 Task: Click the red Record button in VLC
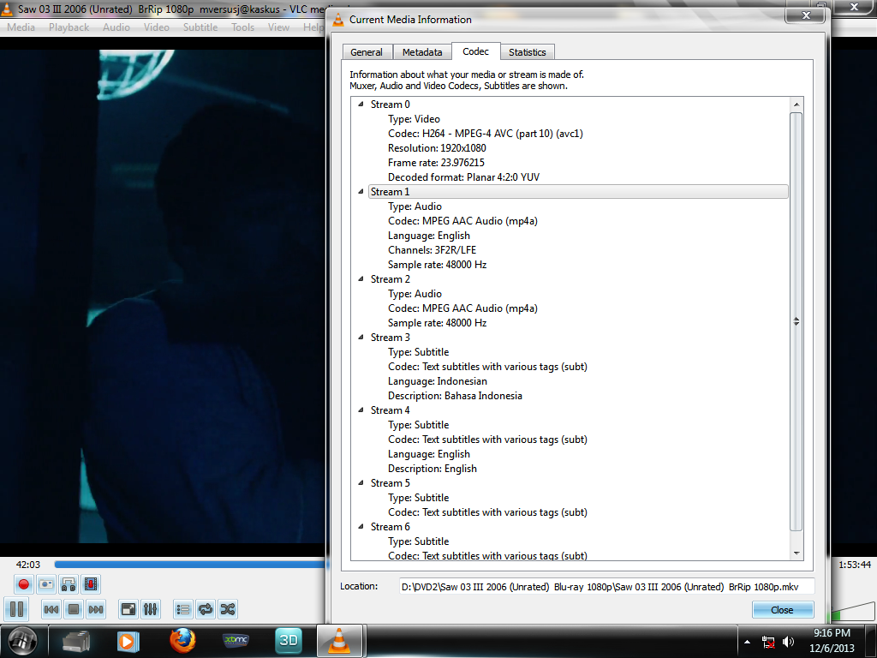23,584
